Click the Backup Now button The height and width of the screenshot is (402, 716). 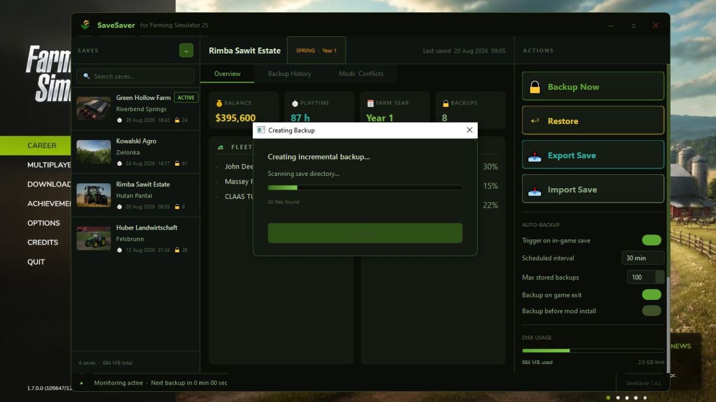point(593,87)
